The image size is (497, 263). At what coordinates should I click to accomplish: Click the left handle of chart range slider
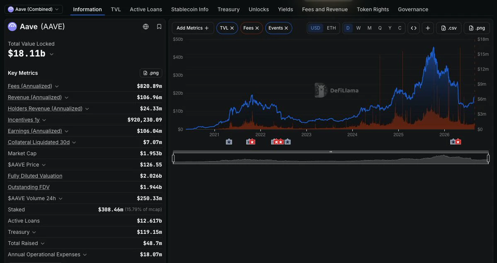(173, 158)
